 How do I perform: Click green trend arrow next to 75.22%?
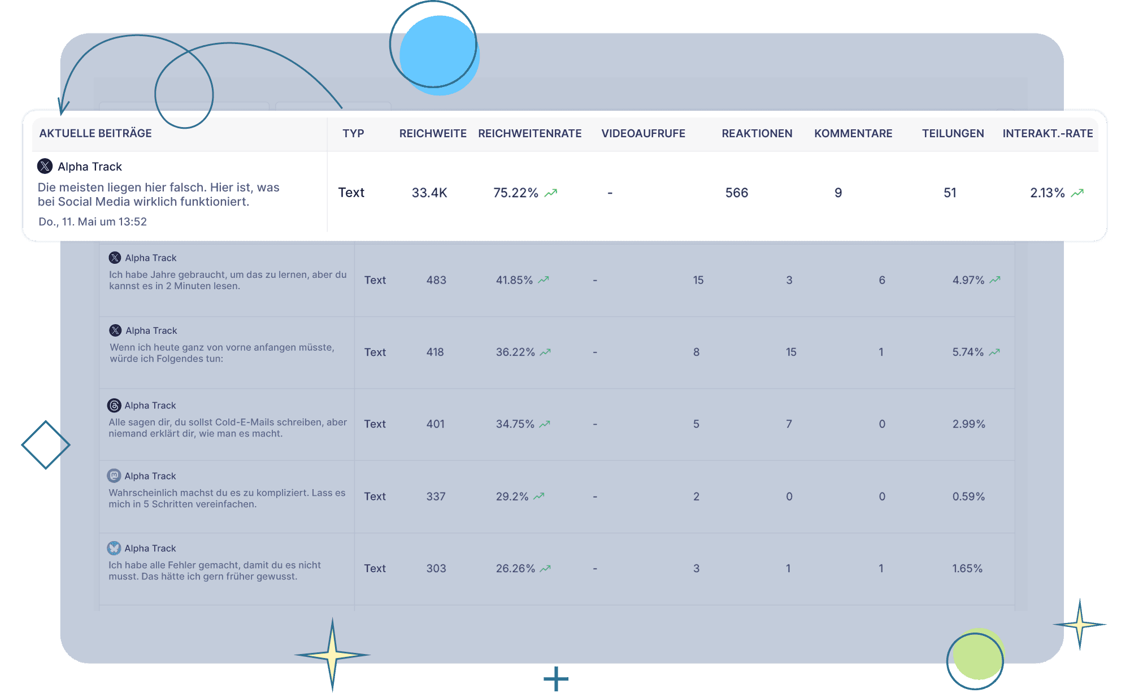551,193
